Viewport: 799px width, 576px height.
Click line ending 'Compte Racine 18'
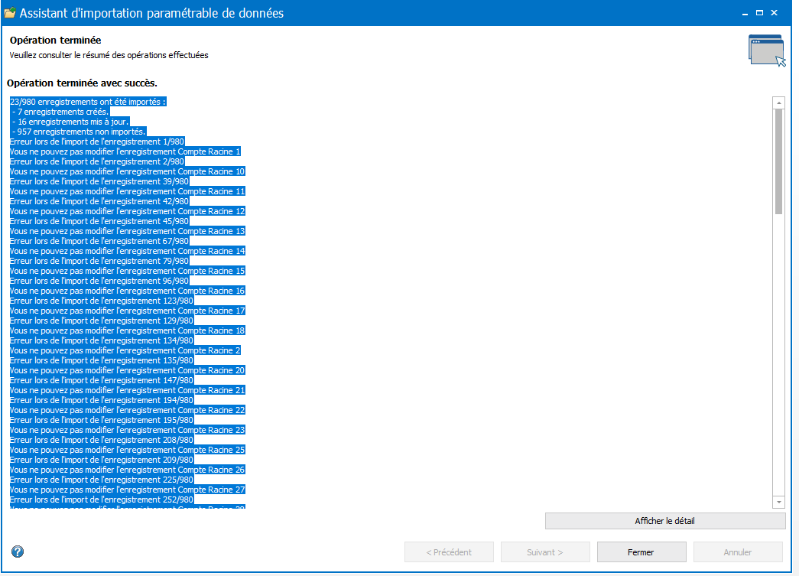(128, 330)
